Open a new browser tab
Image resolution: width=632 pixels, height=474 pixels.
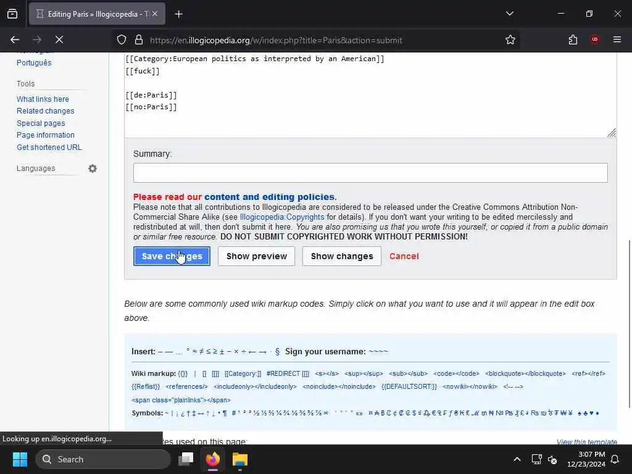point(179,14)
